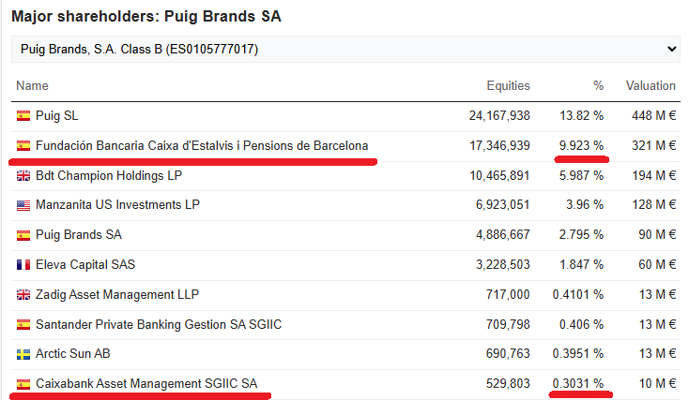The width and height of the screenshot is (689, 400).
Task: Click the Spain flag next to Puig SL
Action: tap(23, 116)
